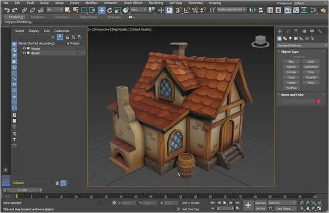The width and height of the screenshot is (329, 213).
Task: Click the pink object color swatch
Action: pyautogui.click(x=318, y=101)
